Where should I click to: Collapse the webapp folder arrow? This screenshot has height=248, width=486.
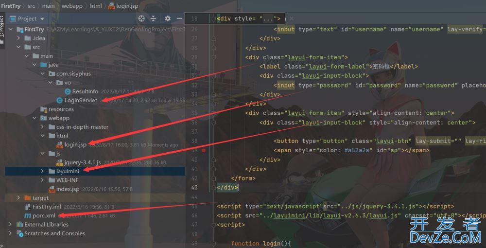(x=35, y=118)
